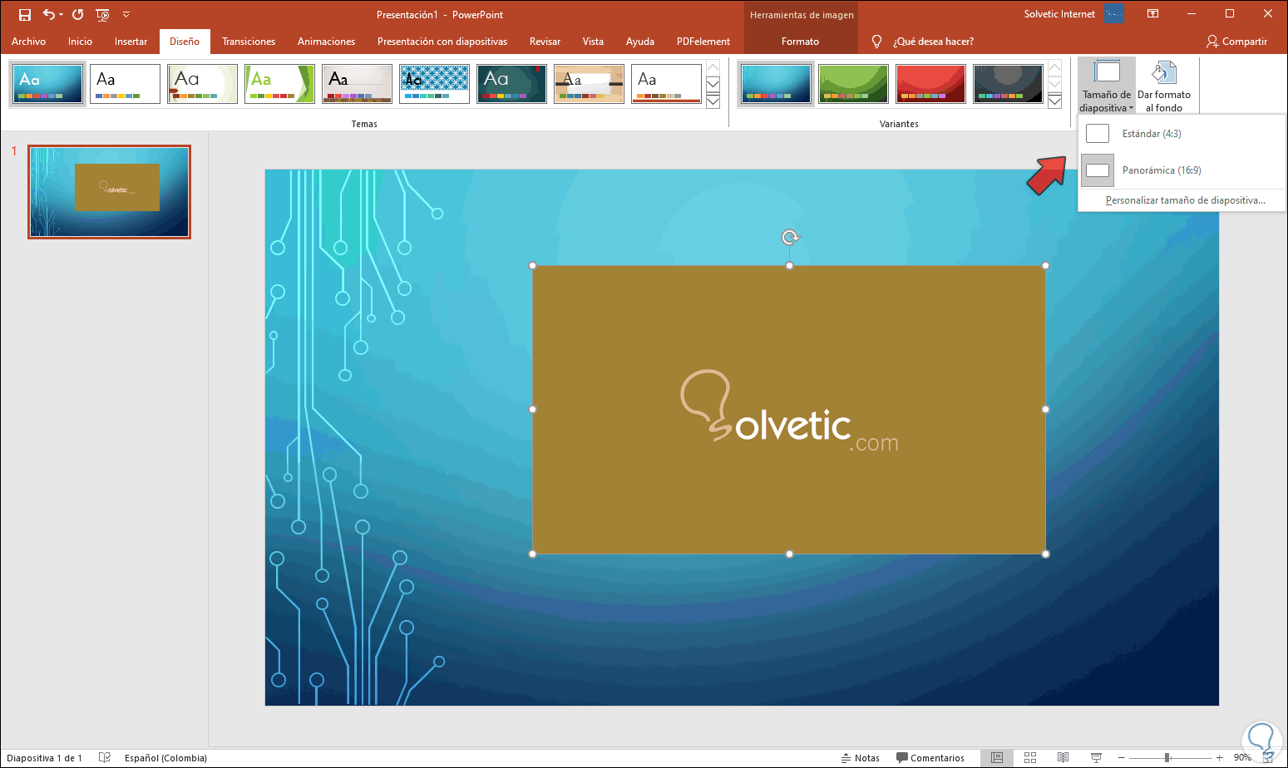The width and height of the screenshot is (1288, 768).
Task: Select the Solvetic logo image on slide
Action: tap(789, 410)
